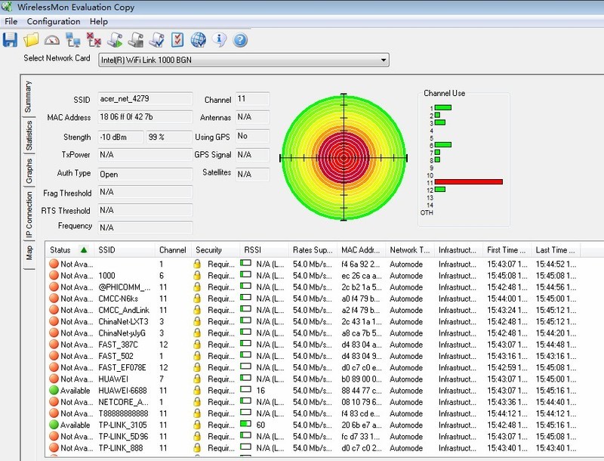This screenshot has height=461, width=604.
Task: Click the open folder toolbar icon
Action: tap(31, 39)
